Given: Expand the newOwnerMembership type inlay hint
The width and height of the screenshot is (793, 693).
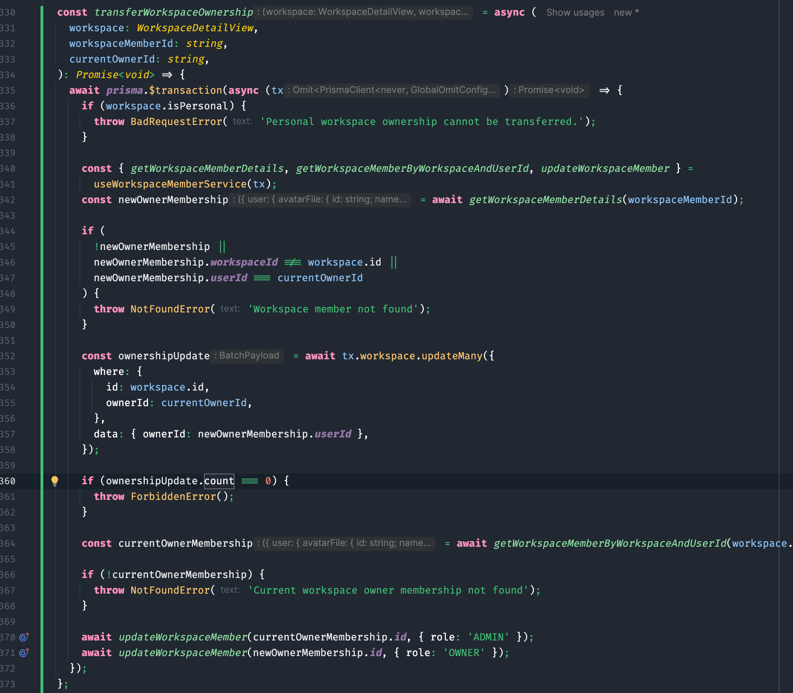Looking at the screenshot, I should pos(320,200).
